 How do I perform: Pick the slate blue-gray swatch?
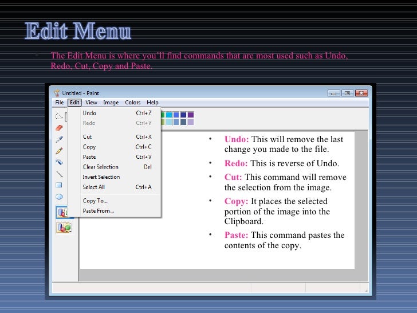183,122
